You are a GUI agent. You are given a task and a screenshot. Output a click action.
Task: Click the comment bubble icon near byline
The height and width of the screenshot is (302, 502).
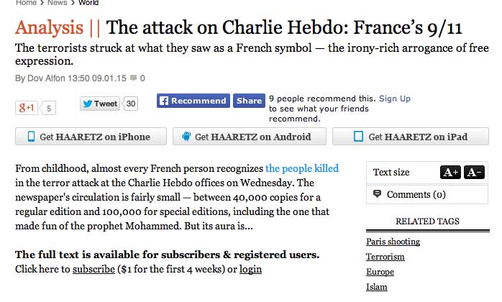click(134, 78)
